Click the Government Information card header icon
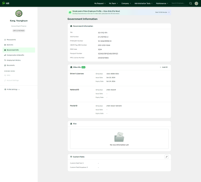201x182 pixels. (71, 26)
